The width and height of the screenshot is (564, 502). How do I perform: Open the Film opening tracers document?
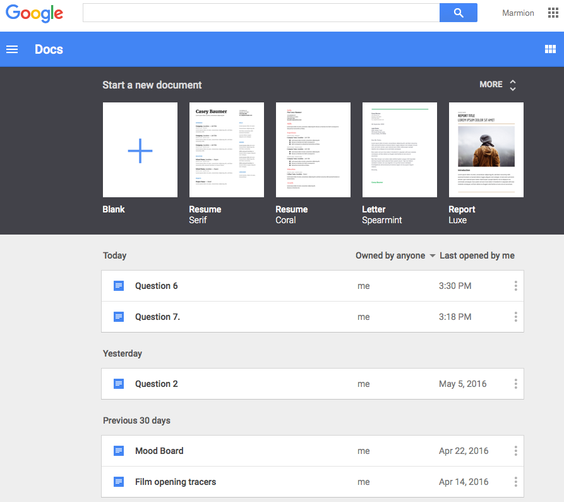(x=312, y=482)
